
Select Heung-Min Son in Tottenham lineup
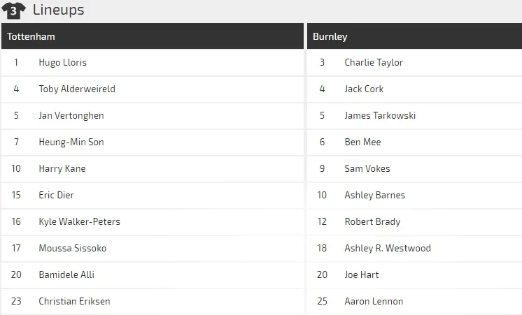(x=71, y=142)
